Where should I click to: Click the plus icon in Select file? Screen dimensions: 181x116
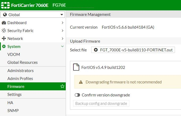click(96, 50)
